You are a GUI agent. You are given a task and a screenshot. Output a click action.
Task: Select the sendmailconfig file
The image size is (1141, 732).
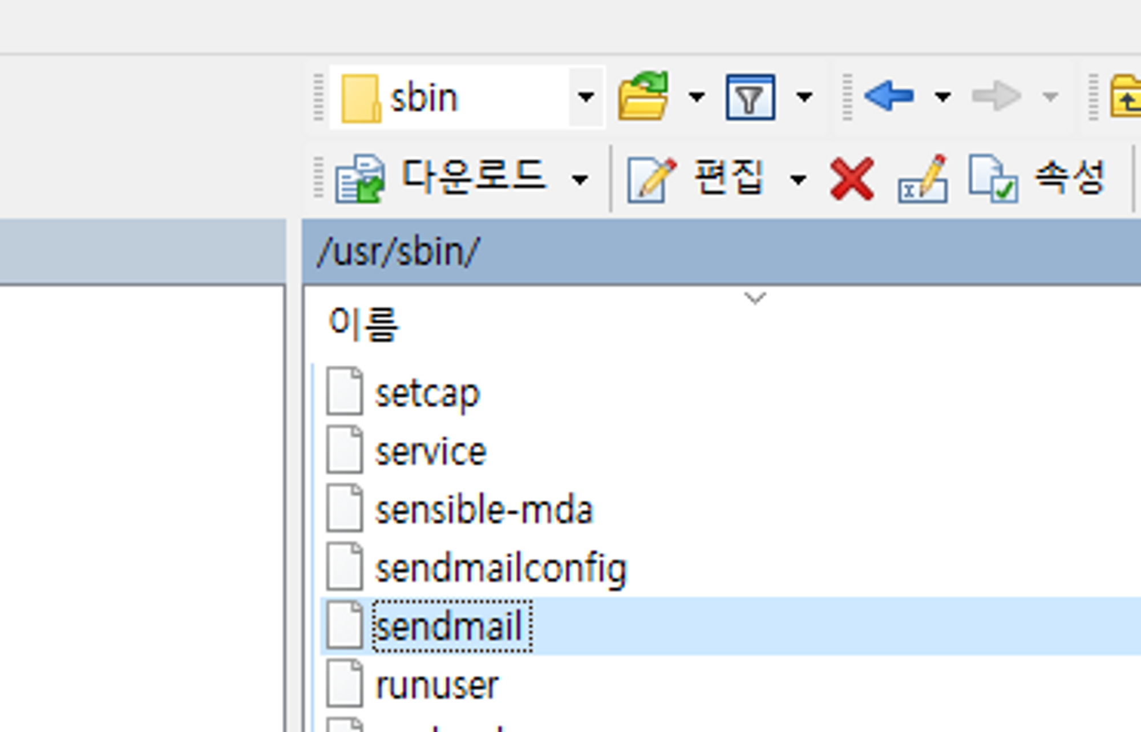tap(500, 568)
